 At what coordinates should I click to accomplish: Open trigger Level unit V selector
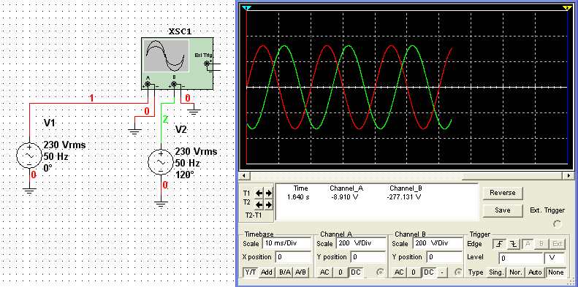tap(555, 258)
